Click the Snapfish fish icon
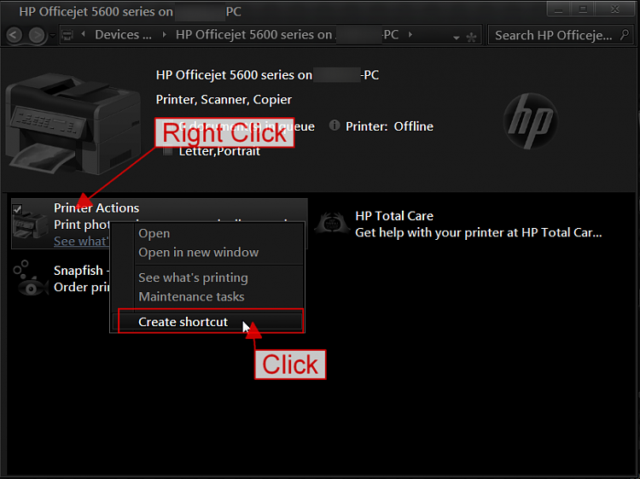 pyautogui.click(x=29, y=278)
